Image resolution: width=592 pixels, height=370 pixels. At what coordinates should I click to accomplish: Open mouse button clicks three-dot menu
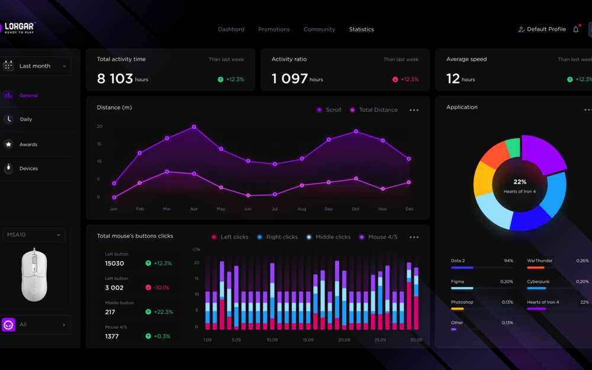tap(414, 237)
